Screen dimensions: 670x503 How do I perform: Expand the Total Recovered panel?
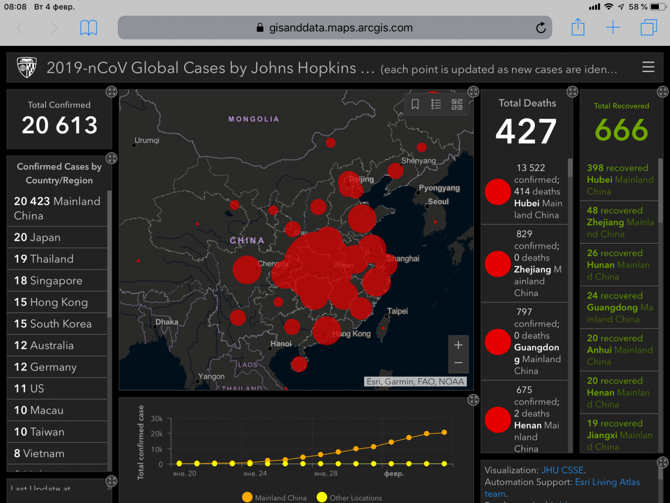pyautogui.click(x=663, y=92)
